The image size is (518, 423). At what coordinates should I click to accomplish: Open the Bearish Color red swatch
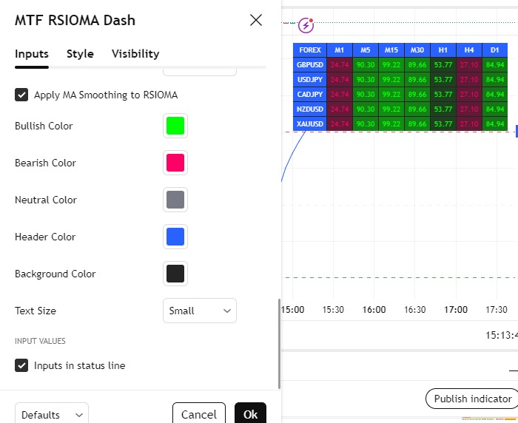pos(175,163)
